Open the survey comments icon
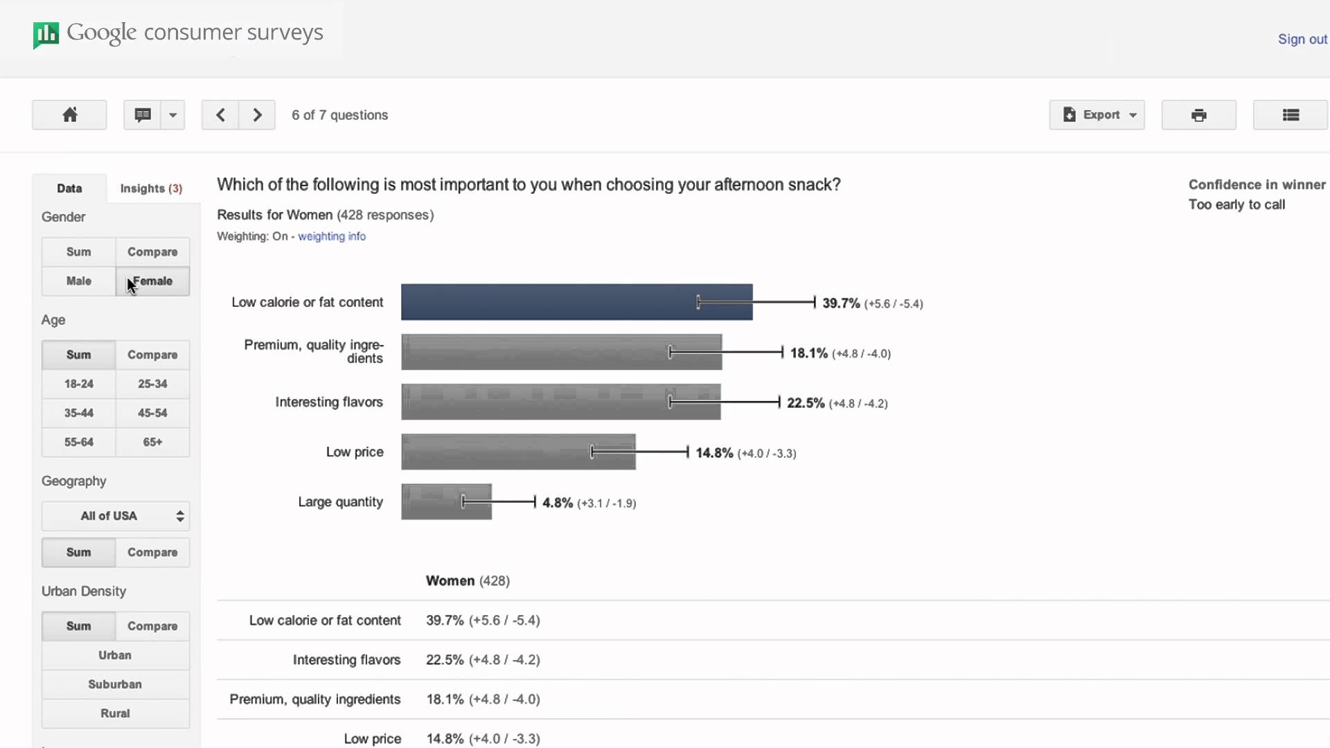The image size is (1330, 748). (143, 114)
